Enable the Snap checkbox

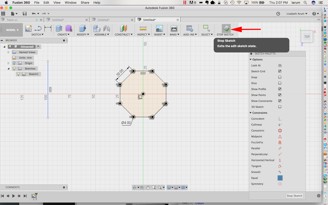point(280,77)
